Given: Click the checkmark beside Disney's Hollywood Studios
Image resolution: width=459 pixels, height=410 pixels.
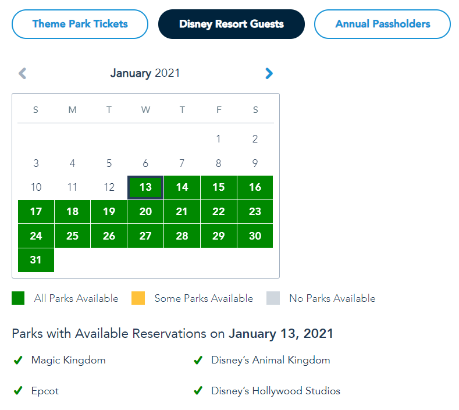Looking at the screenshot, I should point(198,391).
